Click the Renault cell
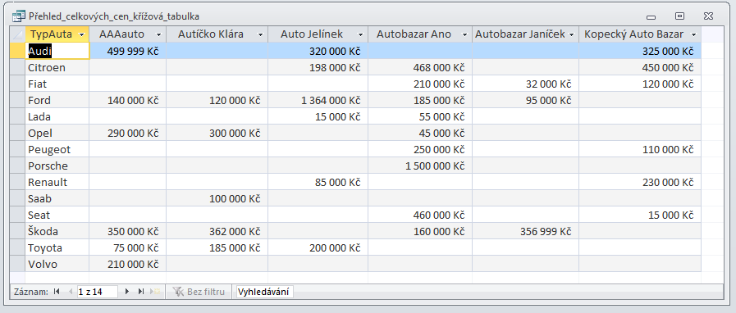The height and width of the screenshot is (313, 736). (57, 182)
